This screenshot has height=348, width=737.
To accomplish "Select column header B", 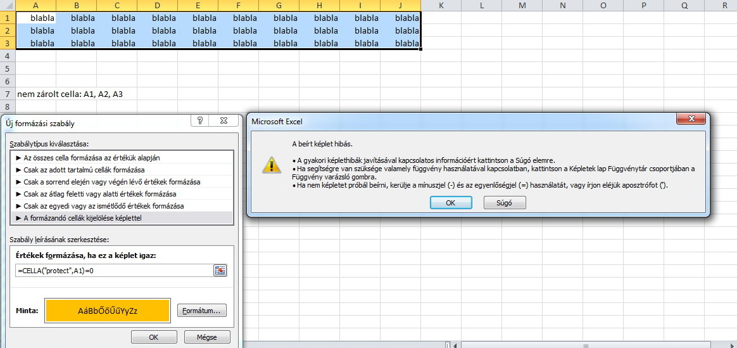I will [x=76, y=6].
